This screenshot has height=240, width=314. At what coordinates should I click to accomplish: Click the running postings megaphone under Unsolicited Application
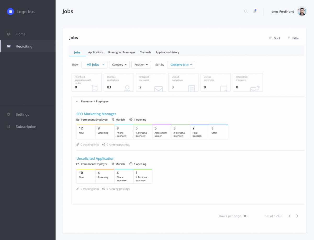tap(104, 189)
